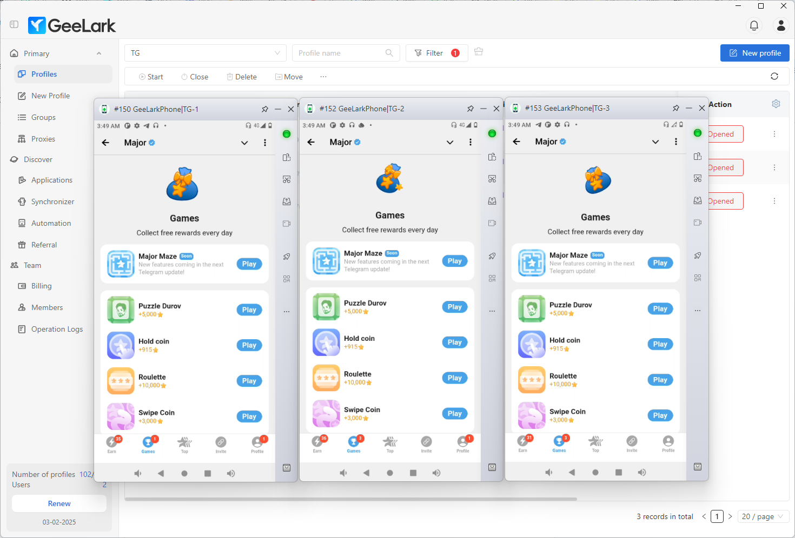Expand the chevron dropdown in TG-3 Major header
Viewport: 795px width, 538px height.
click(655, 142)
